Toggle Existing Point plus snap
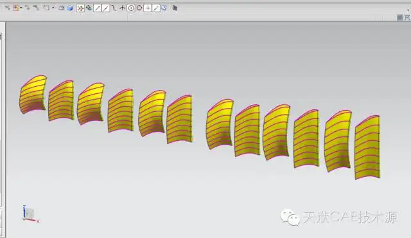Image resolution: width=411 pixels, height=238 pixels. coord(148,8)
